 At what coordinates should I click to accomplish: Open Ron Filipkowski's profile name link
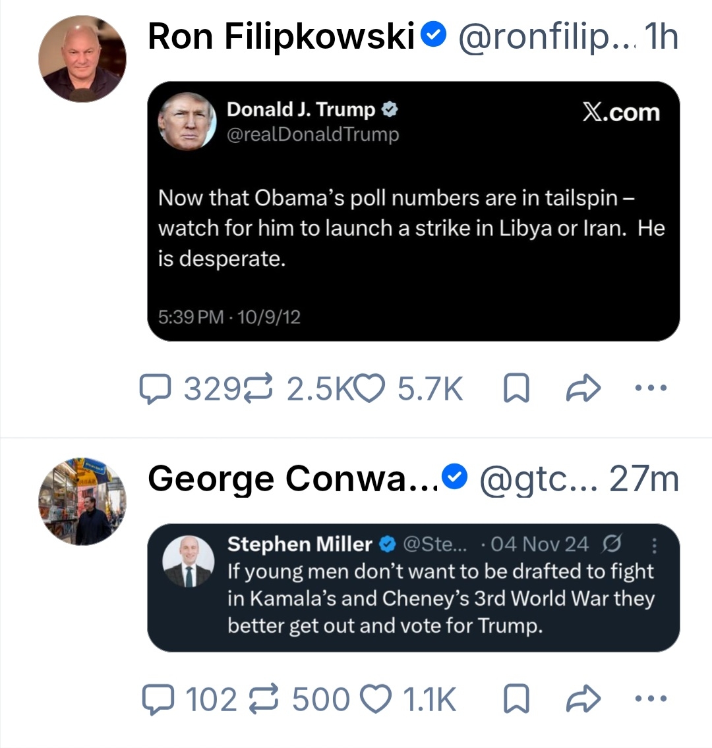[281, 36]
